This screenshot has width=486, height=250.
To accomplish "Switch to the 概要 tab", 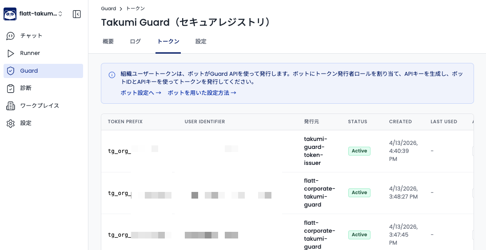I will coord(108,42).
